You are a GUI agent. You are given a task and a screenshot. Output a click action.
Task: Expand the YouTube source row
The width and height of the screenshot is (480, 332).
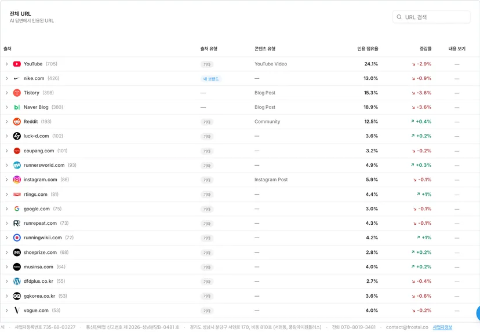(x=6, y=64)
